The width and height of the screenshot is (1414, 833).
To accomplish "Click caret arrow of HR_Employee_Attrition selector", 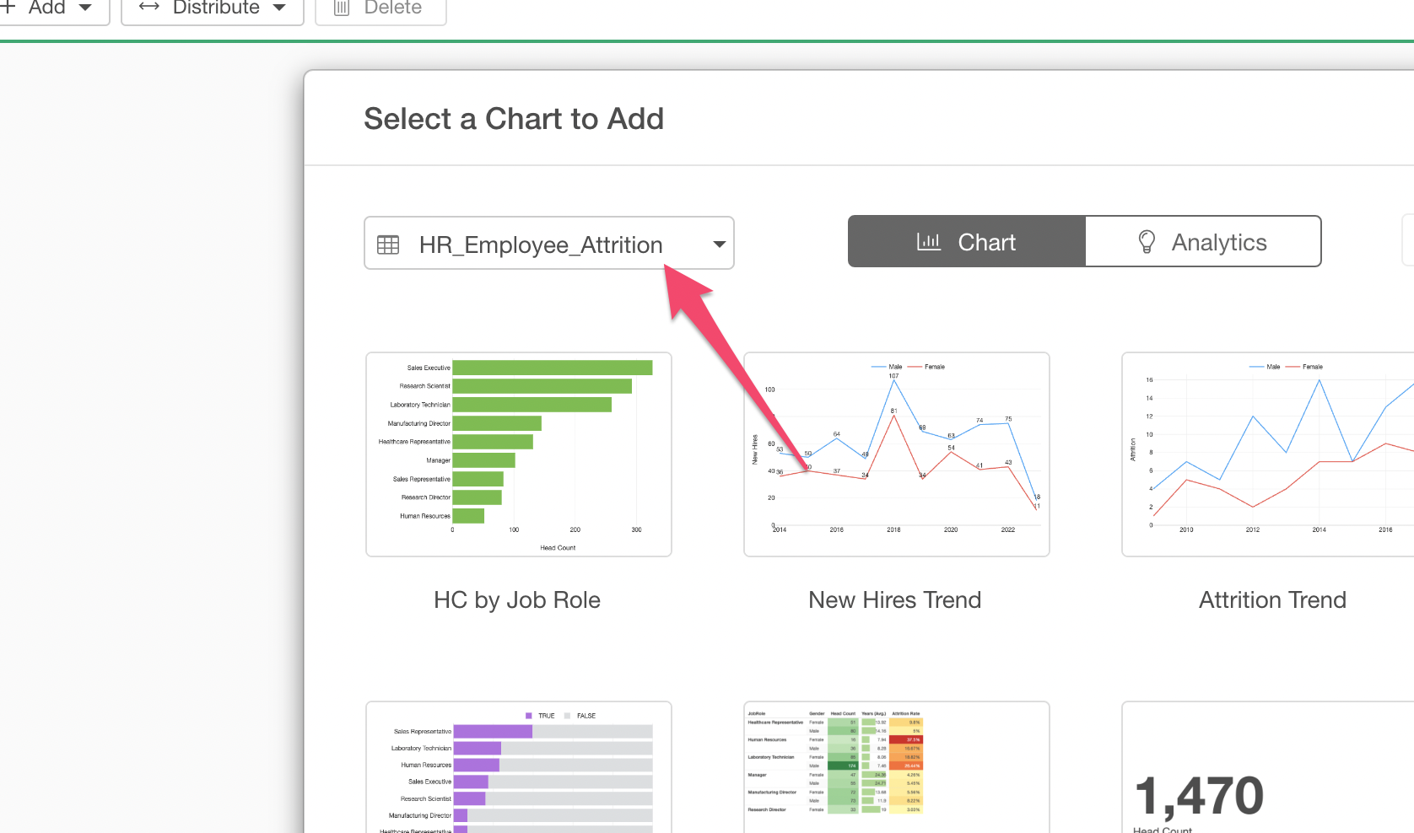I will click(720, 245).
